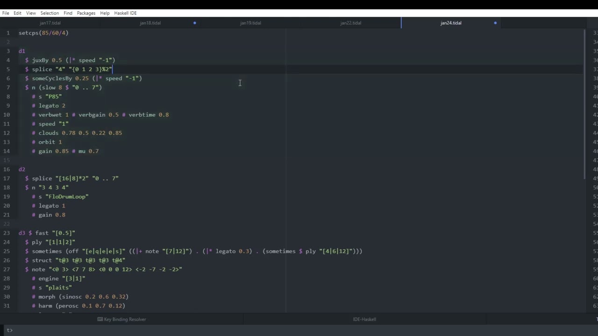Open the Selection menu

(50, 13)
